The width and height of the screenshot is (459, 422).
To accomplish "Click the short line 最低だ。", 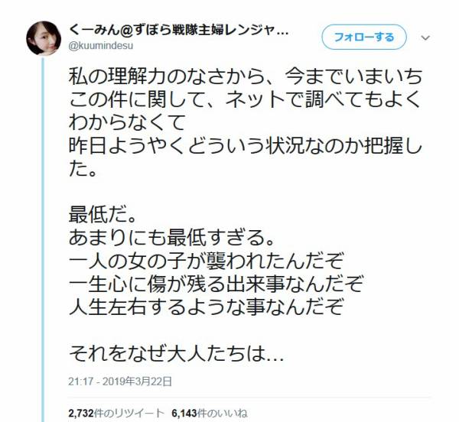I will click(x=103, y=216).
